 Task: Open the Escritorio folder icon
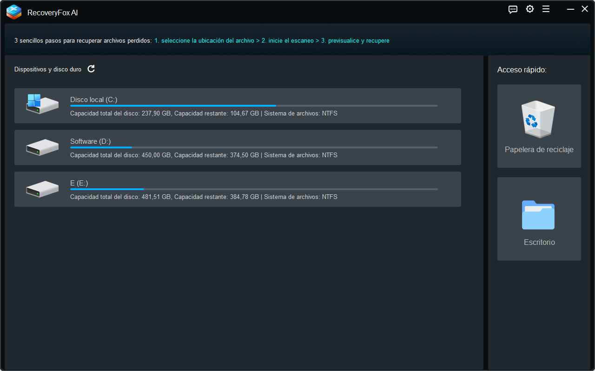click(539, 215)
